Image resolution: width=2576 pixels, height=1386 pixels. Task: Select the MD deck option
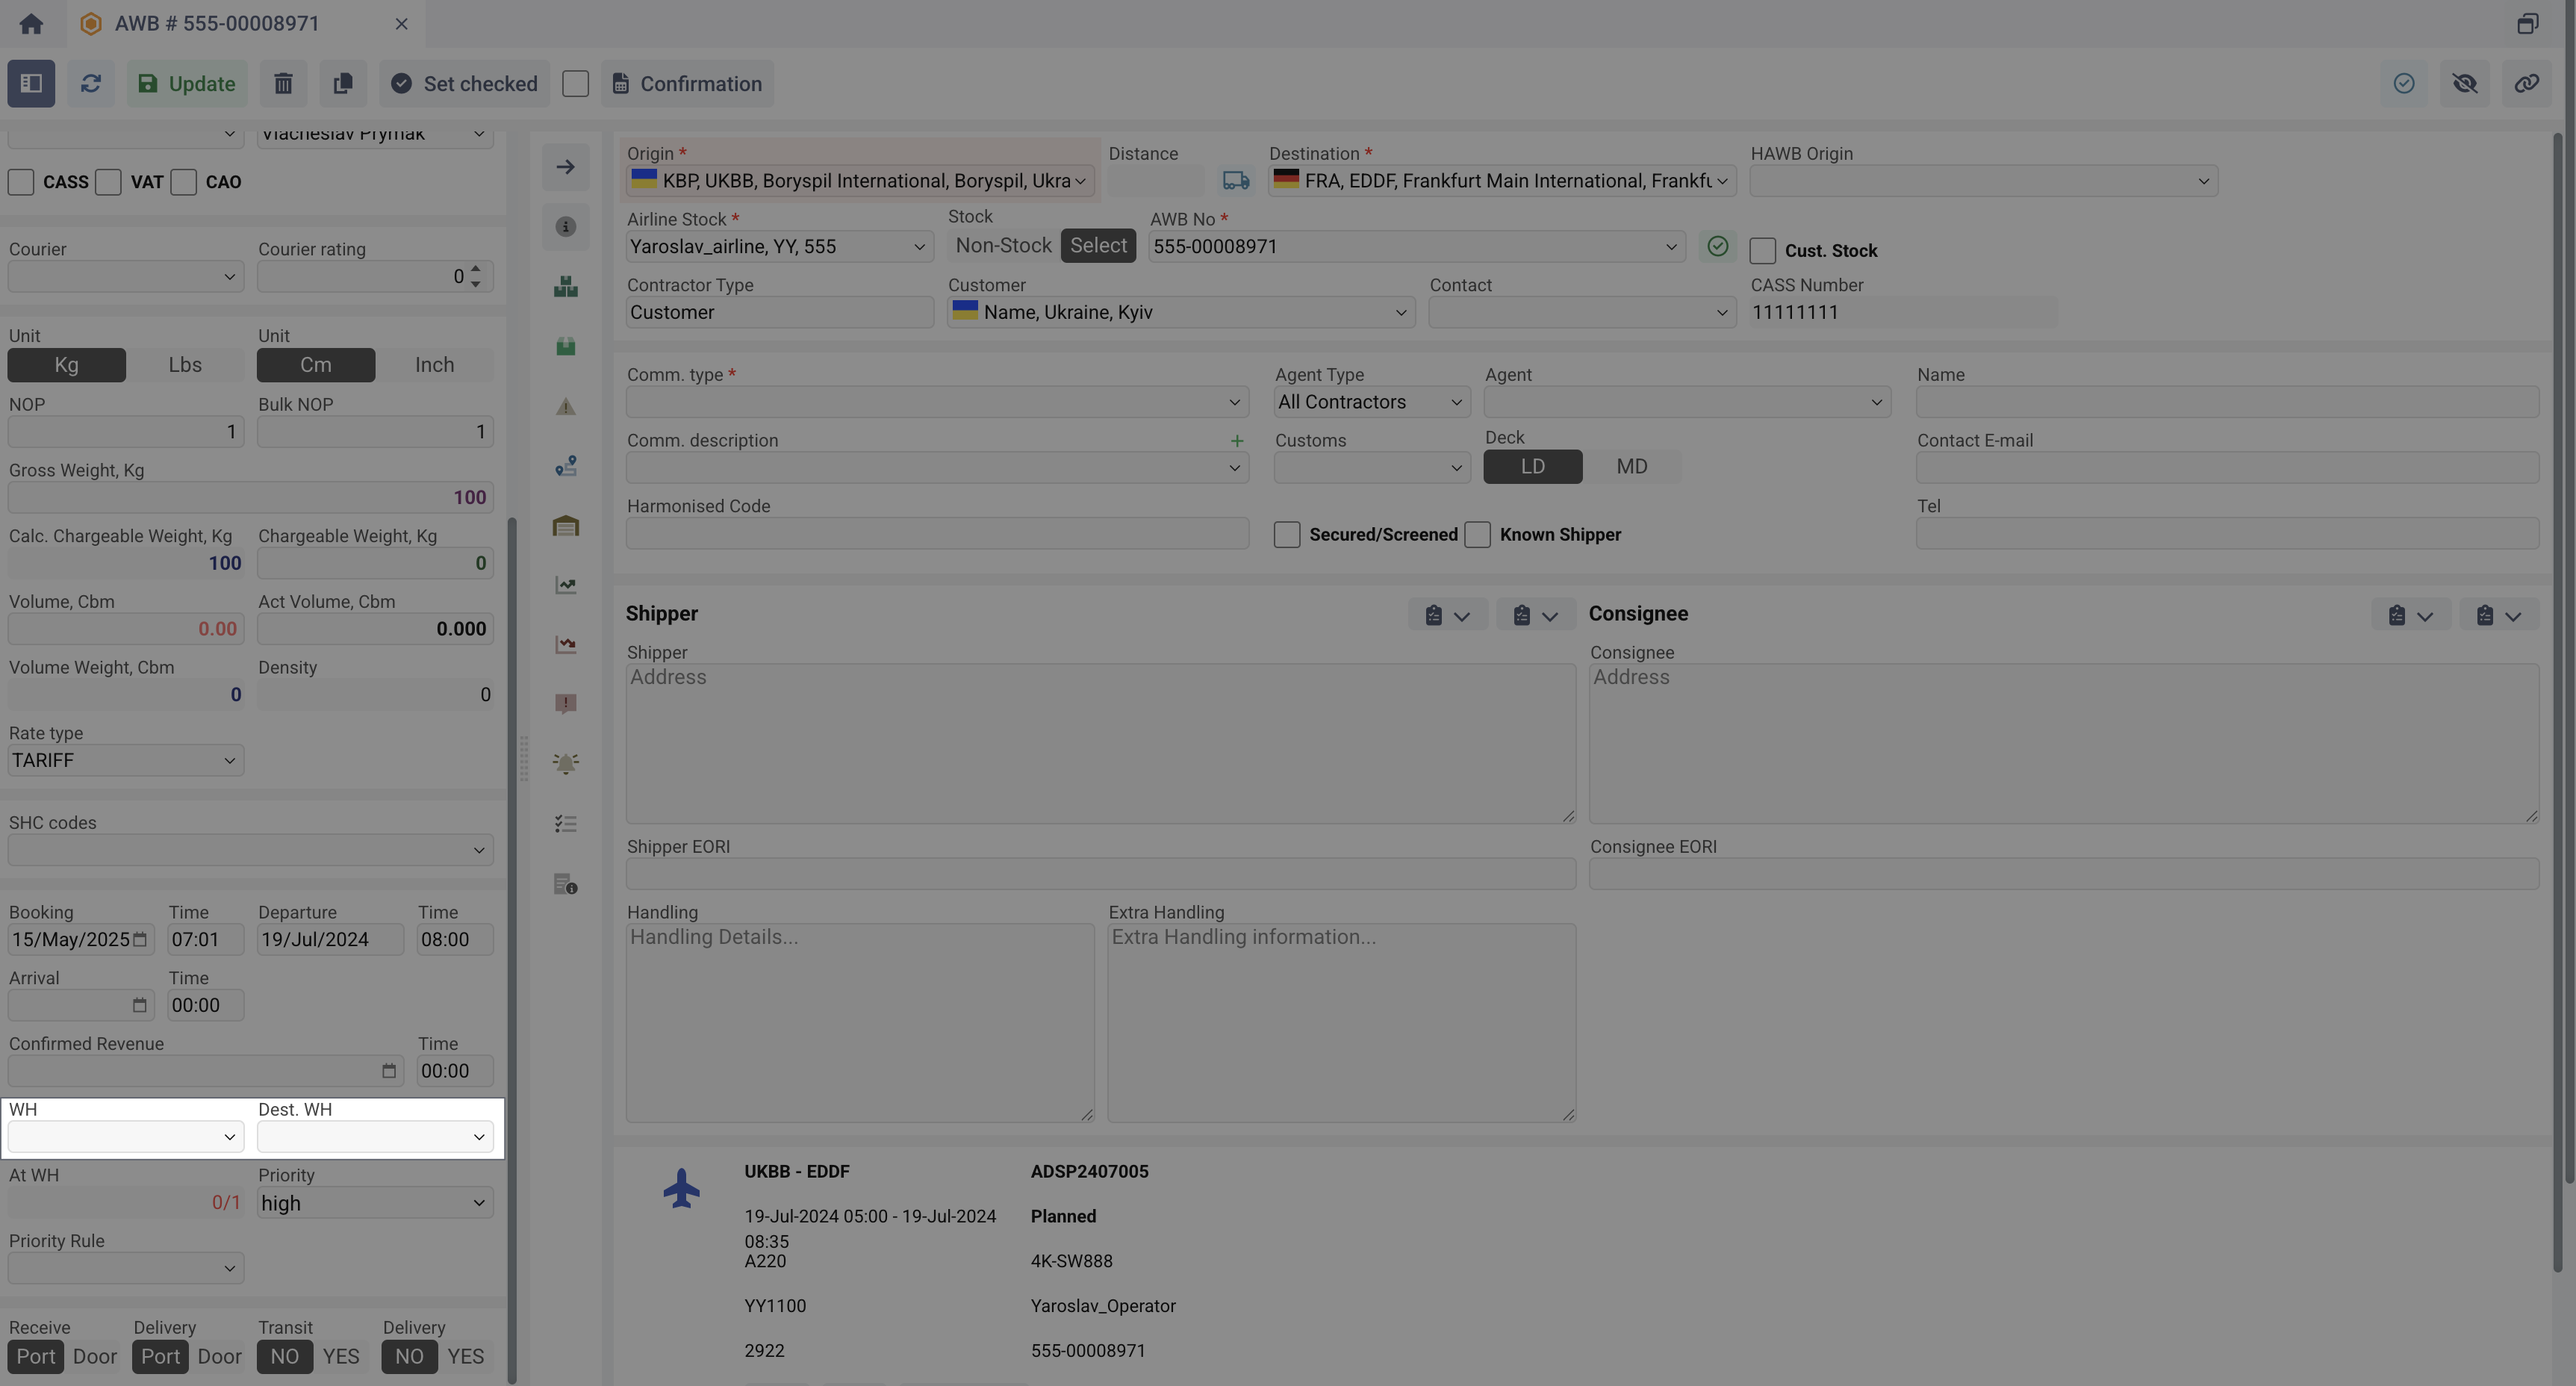pyautogui.click(x=1631, y=467)
